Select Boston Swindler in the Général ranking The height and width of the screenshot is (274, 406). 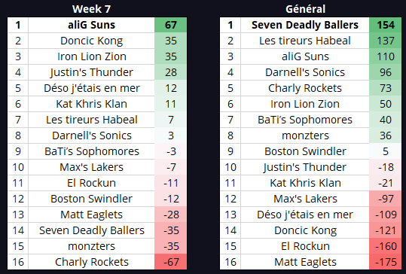305,151
